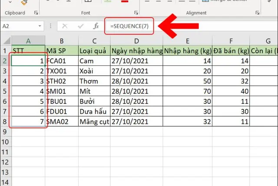Select the Măng cụt fruit cell
Screen dimensions: 278x186
point(94,122)
